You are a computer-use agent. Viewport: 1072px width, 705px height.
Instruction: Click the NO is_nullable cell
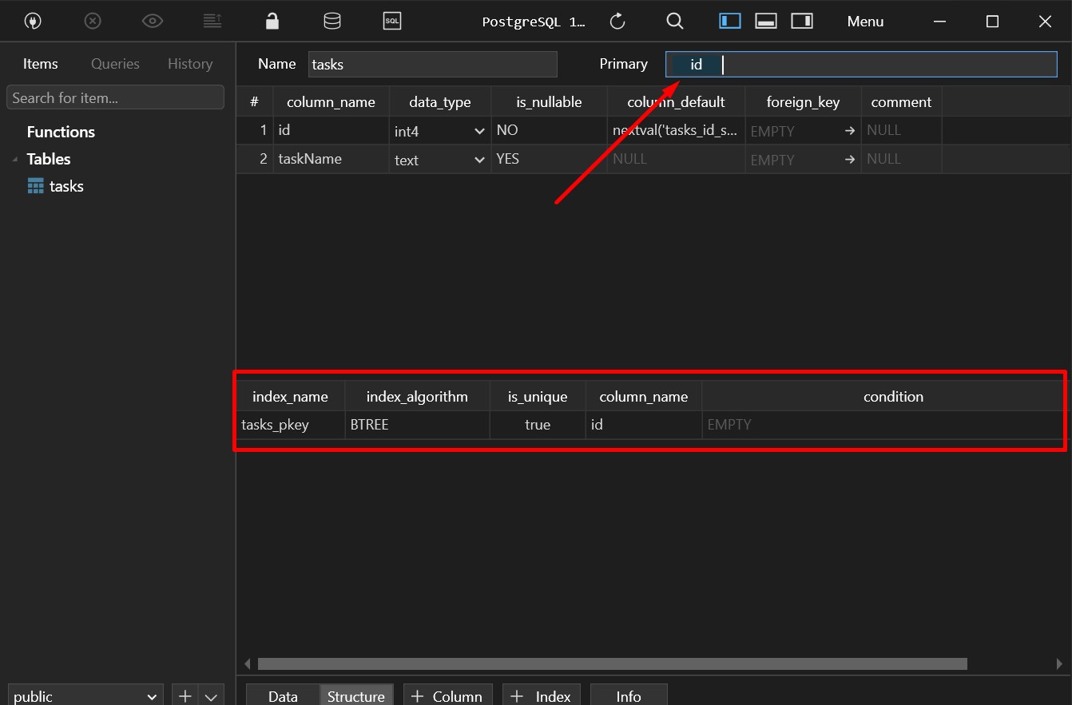coord(549,130)
